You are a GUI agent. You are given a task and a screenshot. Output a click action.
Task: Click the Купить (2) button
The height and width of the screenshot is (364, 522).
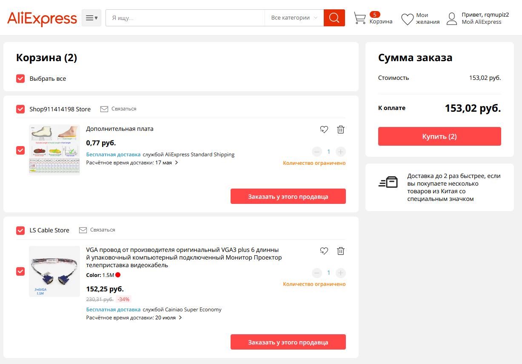tap(439, 136)
